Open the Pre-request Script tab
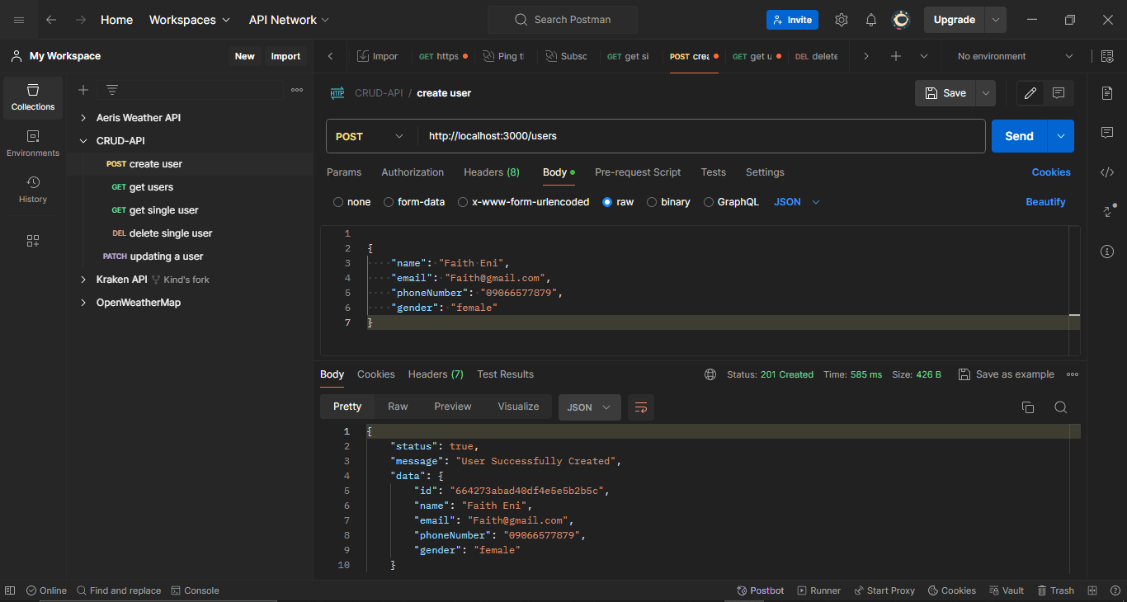Image resolution: width=1127 pixels, height=602 pixels. [x=638, y=172]
